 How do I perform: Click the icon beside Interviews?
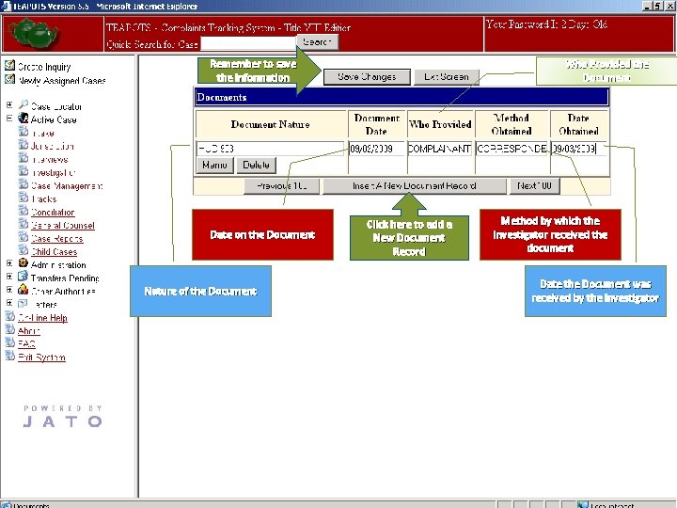coord(24,158)
